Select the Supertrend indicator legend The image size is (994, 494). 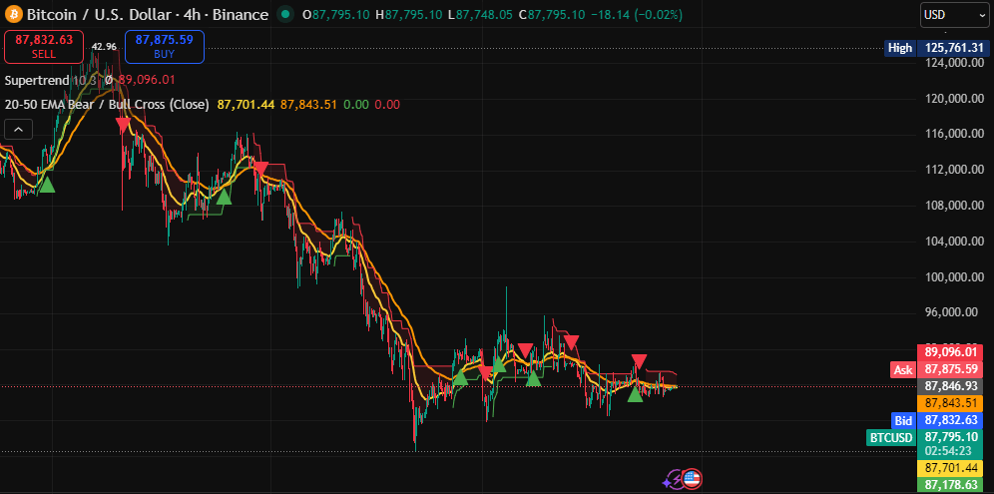(x=37, y=80)
